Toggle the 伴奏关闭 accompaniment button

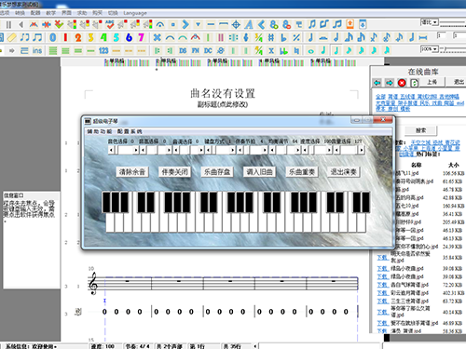[x=174, y=172]
